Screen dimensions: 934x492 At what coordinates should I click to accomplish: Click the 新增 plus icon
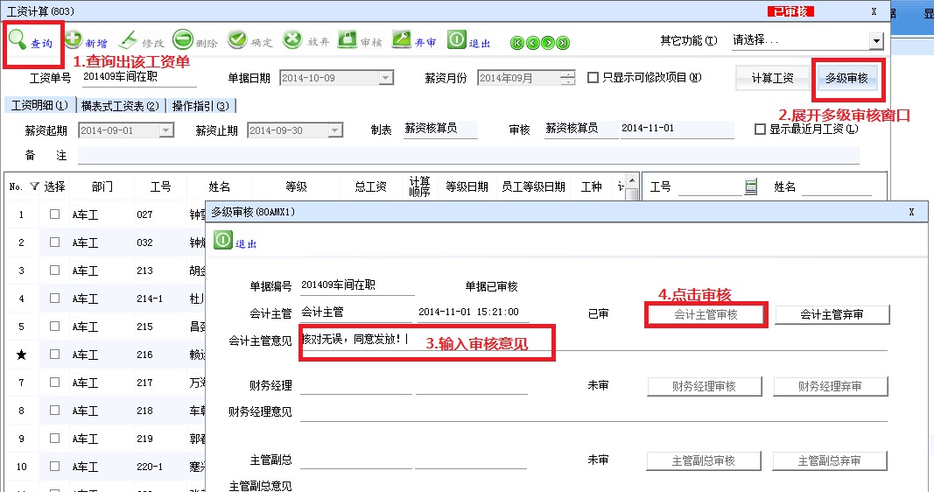[x=74, y=39]
